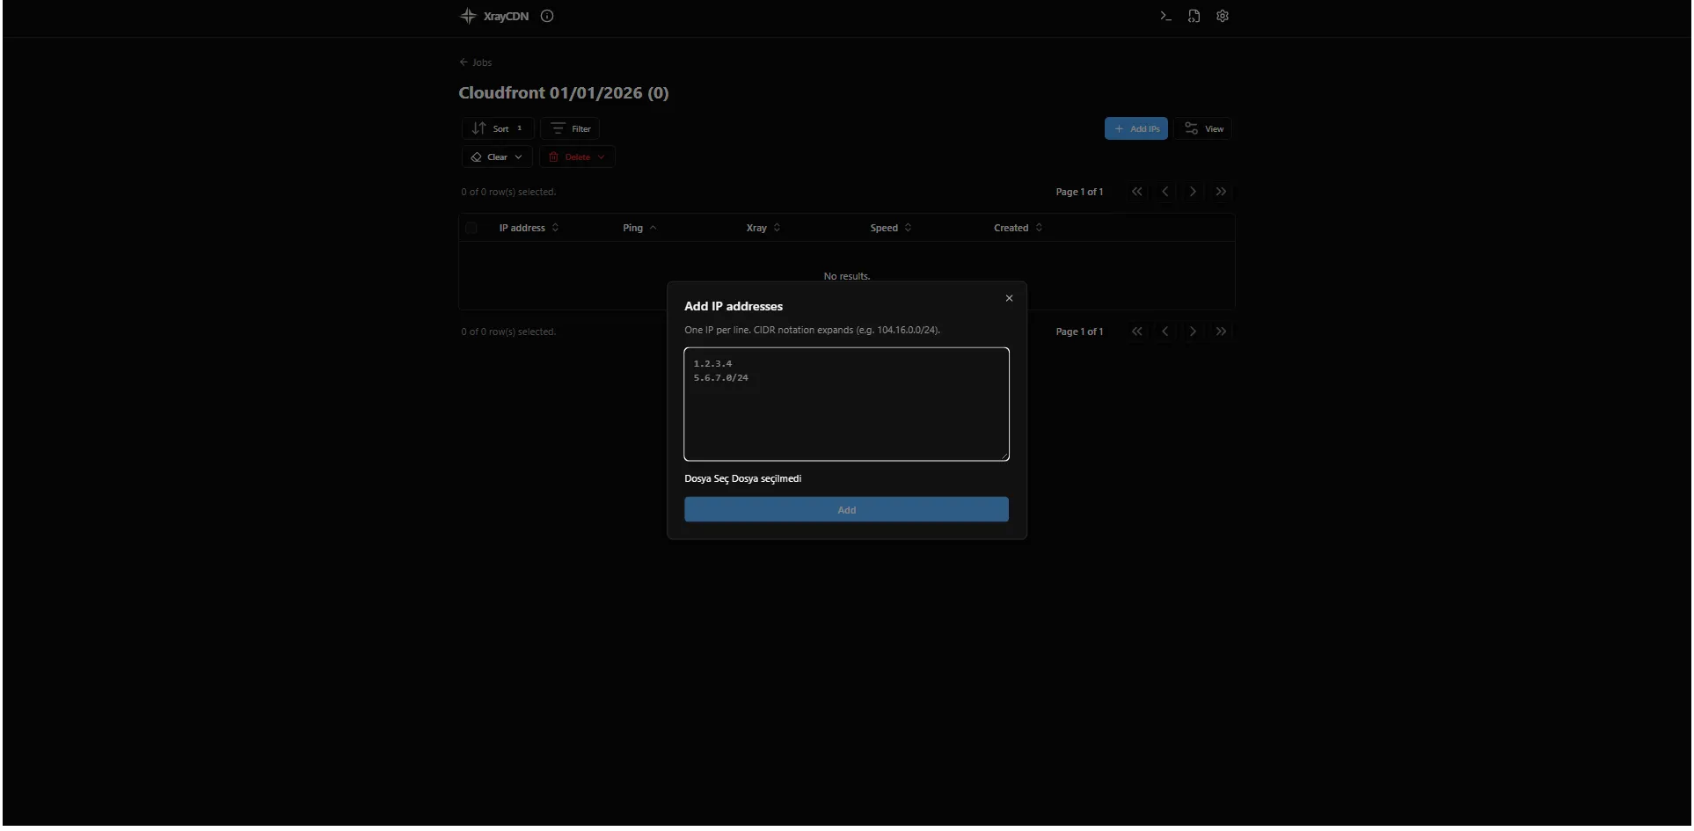Image resolution: width=1694 pixels, height=831 pixels.
Task: Click the script file icon in header
Action: pos(1194,16)
